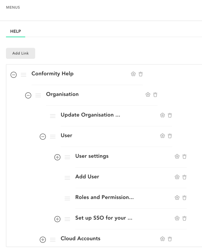202x252 pixels.
Task: Open settings gear for Conformity Help
Action: coord(133,74)
